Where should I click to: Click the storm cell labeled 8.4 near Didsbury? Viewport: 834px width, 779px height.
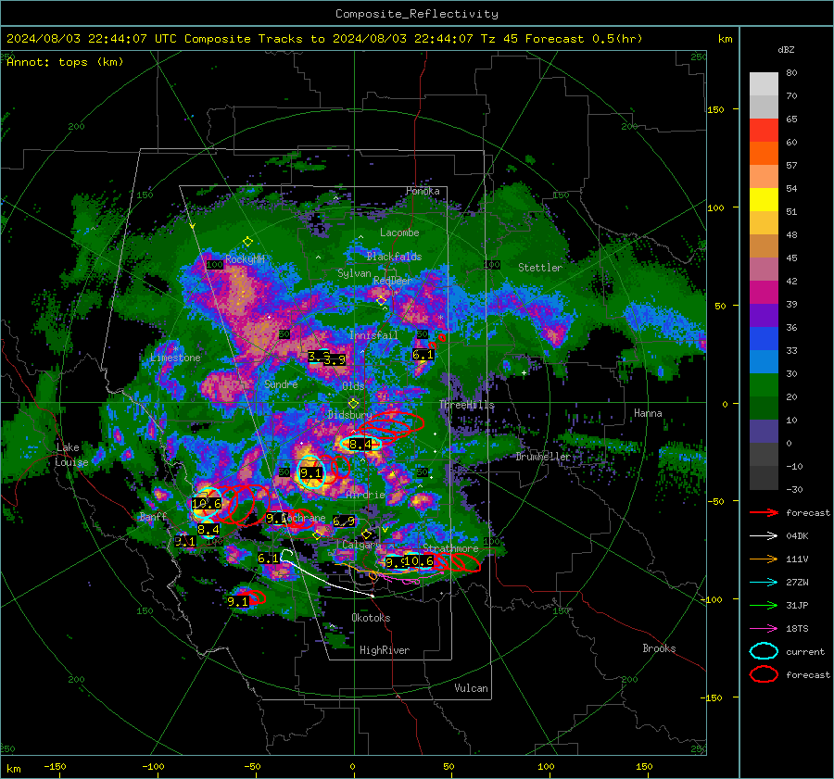(x=360, y=444)
